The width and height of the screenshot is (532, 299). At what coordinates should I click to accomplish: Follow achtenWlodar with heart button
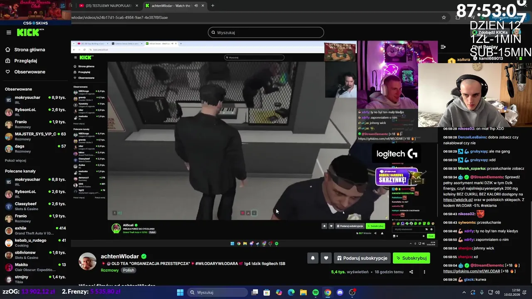coord(326,258)
